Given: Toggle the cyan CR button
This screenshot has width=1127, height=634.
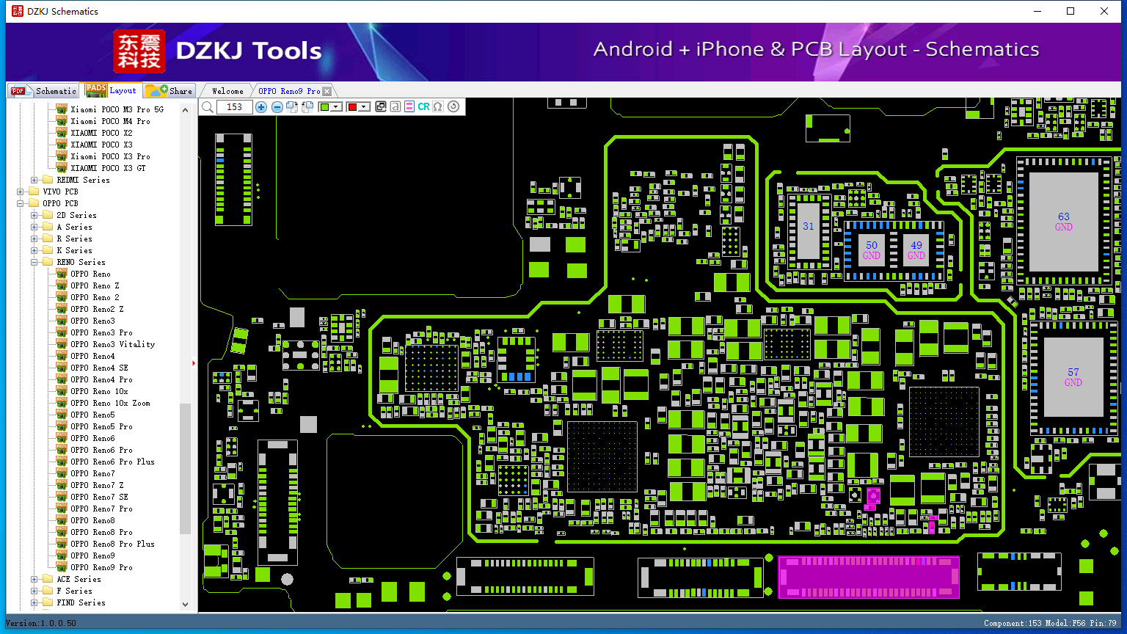Looking at the screenshot, I should coord(424,107).
